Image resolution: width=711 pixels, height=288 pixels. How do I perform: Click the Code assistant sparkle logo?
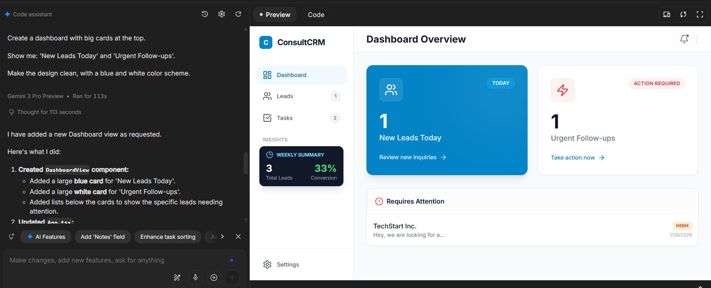point(7,14)
